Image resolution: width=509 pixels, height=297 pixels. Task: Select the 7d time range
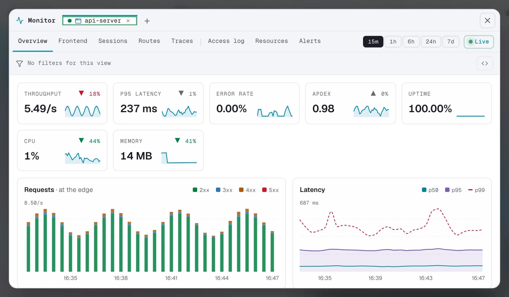coord(451,42)
